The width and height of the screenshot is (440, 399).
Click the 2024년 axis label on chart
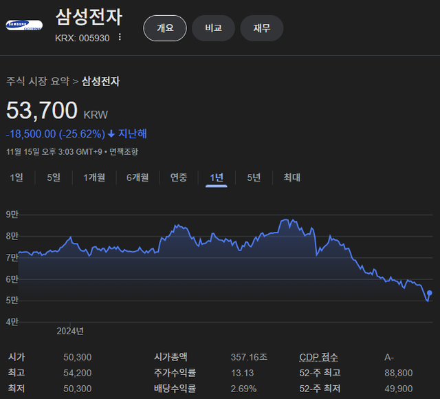click(70, 331)
